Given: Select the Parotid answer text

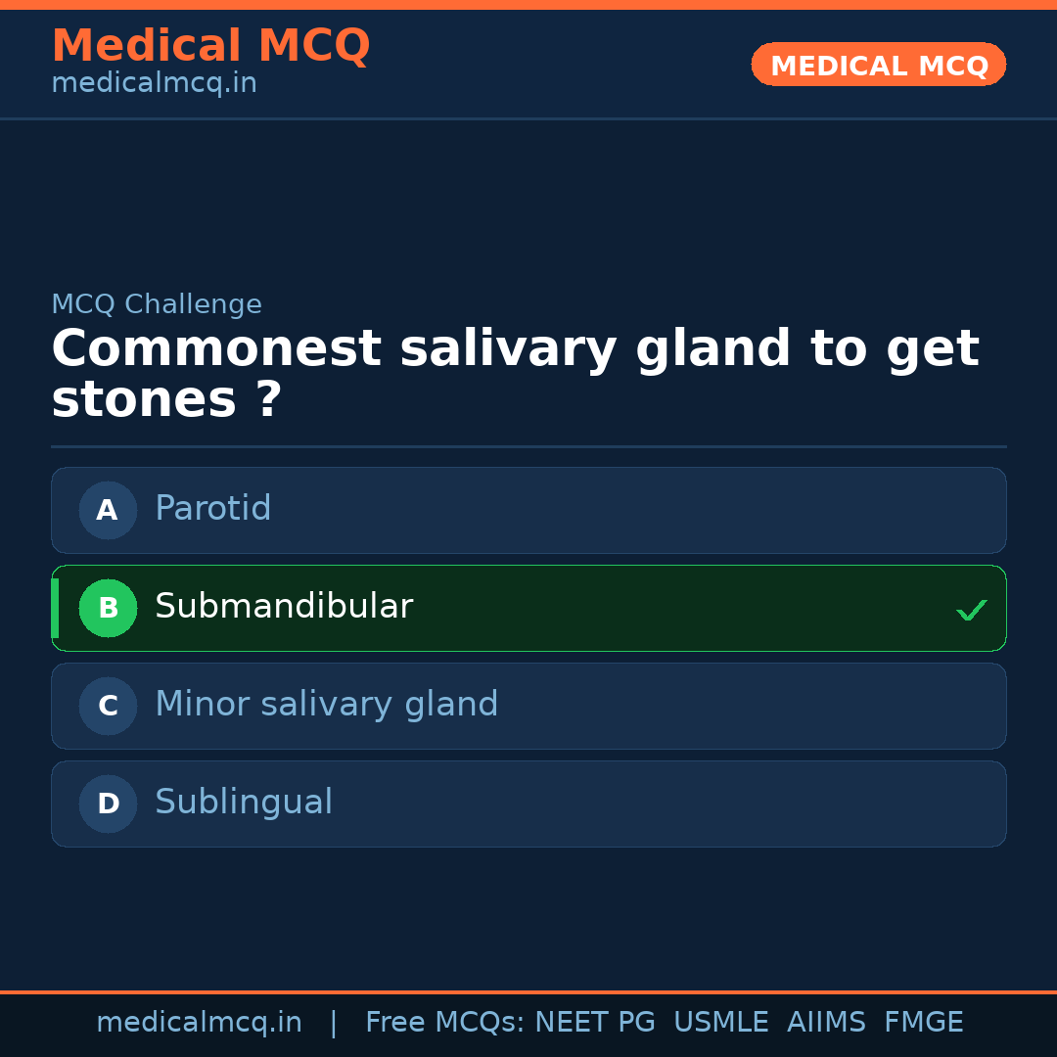Looking at the screenshot, I should [212, 509].
